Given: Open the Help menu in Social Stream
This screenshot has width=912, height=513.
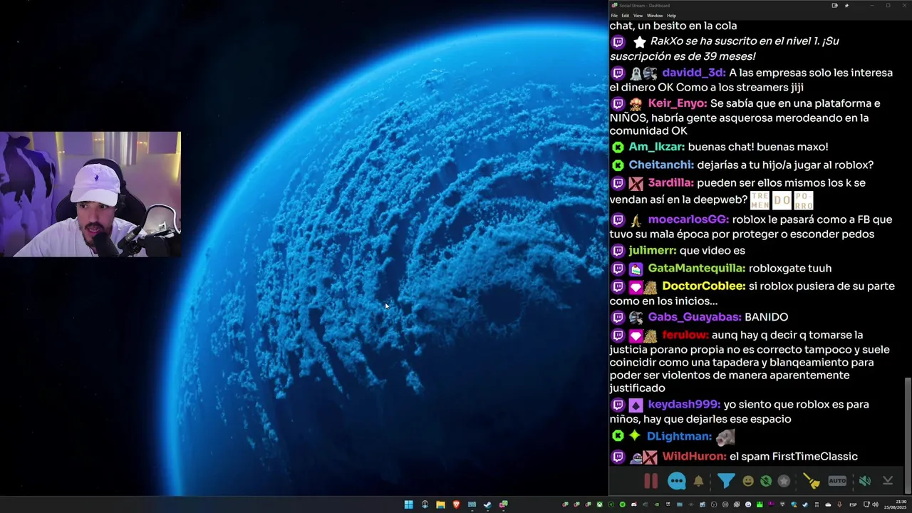Looking at the screenshot, I should pos(671,16).
